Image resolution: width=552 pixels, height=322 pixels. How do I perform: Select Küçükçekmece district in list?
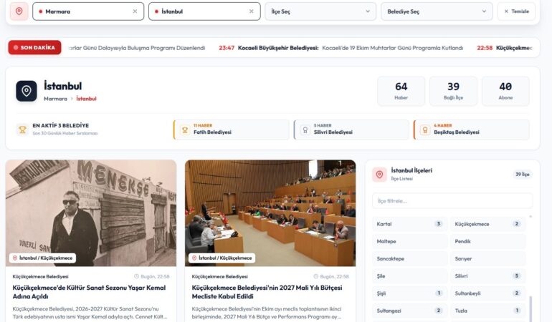tap(488, 224)
